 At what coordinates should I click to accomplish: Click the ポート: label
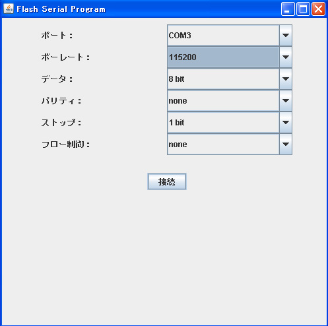[57, 35]
